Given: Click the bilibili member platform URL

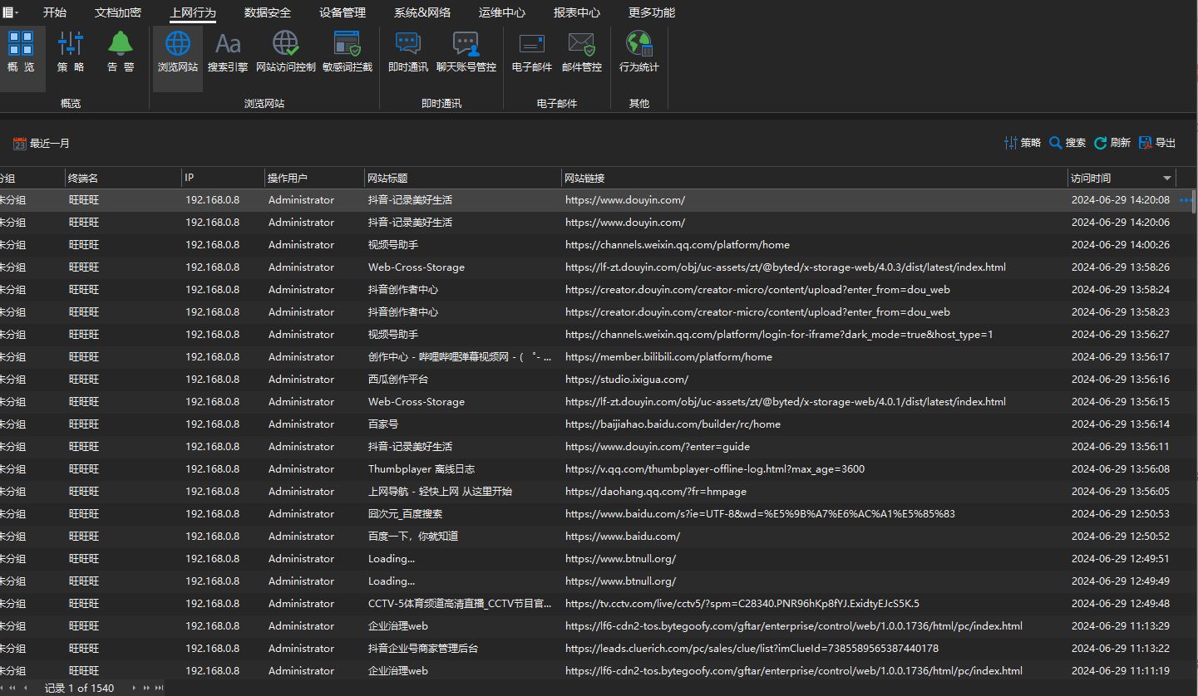Looking at the screenshot, I should [668, 357].
